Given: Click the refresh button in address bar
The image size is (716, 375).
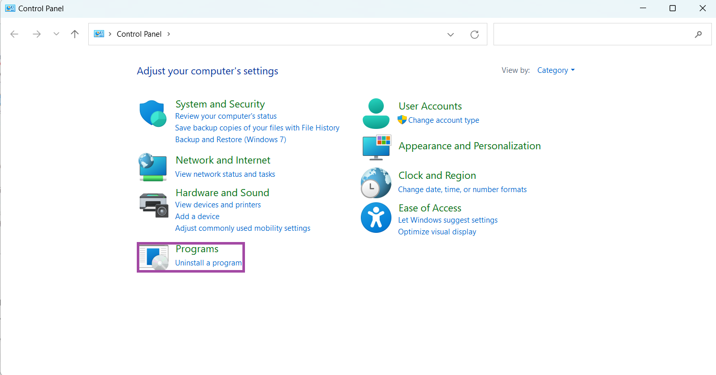Looking at the screenshot, I should point(475,34).
